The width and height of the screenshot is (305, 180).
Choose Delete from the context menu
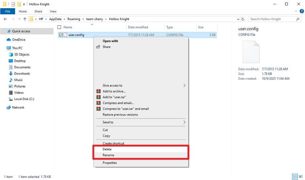point(141,149)
